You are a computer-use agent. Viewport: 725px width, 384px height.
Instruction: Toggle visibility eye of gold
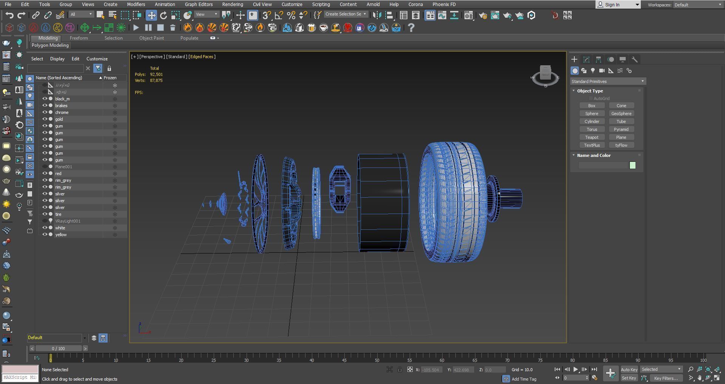(x=45, y=119)
